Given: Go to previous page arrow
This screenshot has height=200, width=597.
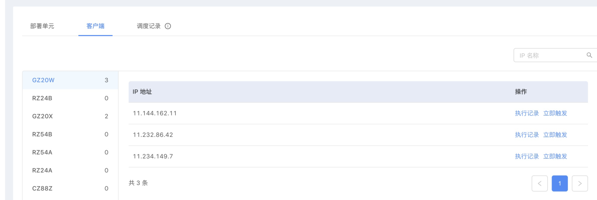Looking at the screenshot, I should (540, 183).
